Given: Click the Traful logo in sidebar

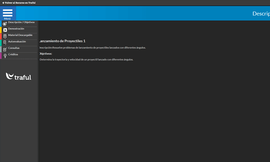Looking at the screenshot, I should (19, 76).
